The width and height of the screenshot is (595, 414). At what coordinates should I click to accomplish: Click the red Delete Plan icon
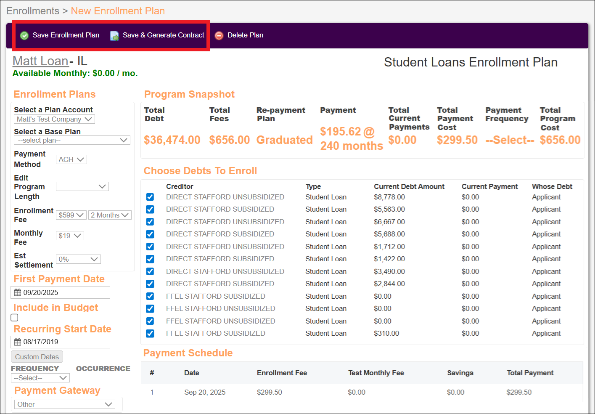coord(219,36)
